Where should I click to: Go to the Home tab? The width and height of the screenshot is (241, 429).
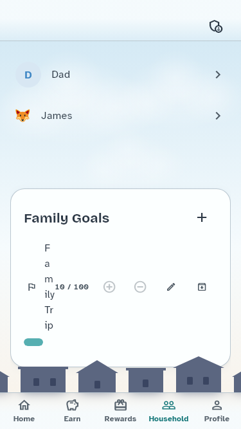click(24, 411)
